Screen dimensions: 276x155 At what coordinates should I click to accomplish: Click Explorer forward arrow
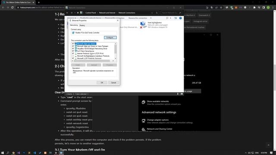pyautogui.click(x=72, y=13)
